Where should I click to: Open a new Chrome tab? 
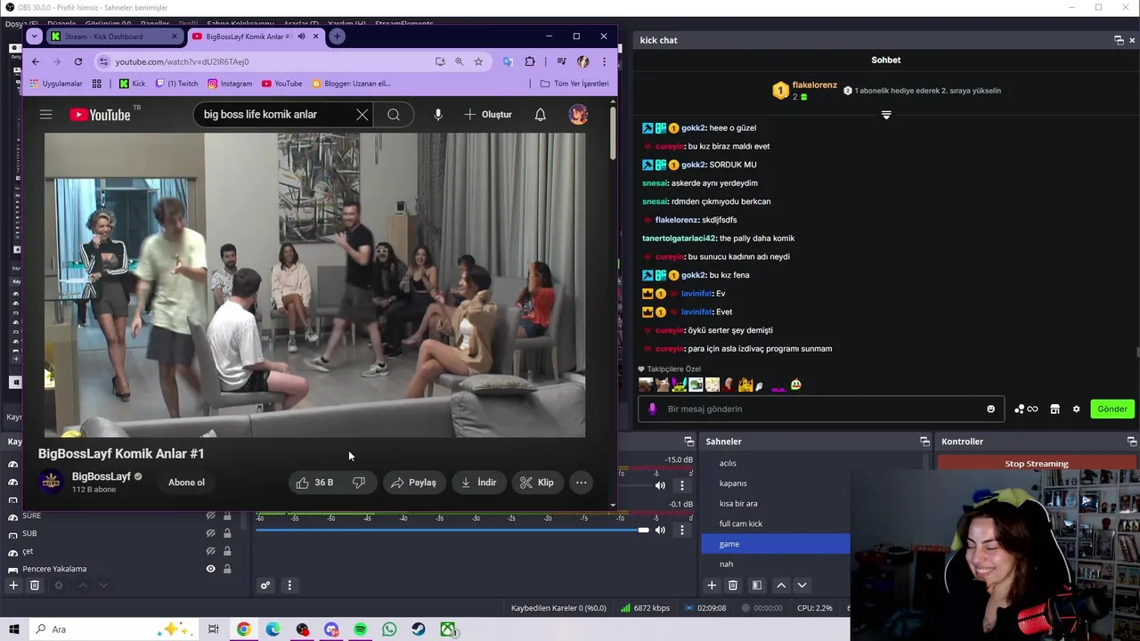click(337, 37)
